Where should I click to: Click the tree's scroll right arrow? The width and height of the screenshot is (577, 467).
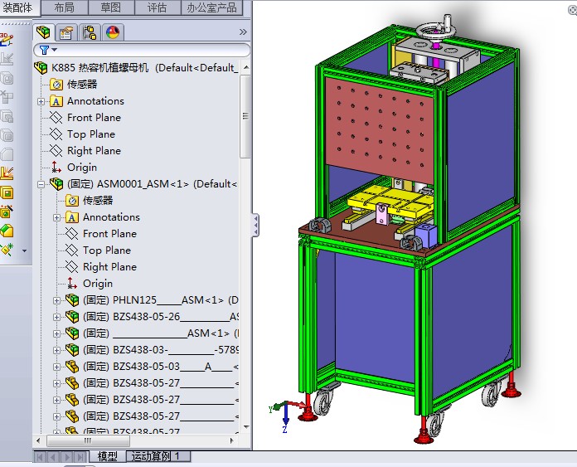[232, 440]
